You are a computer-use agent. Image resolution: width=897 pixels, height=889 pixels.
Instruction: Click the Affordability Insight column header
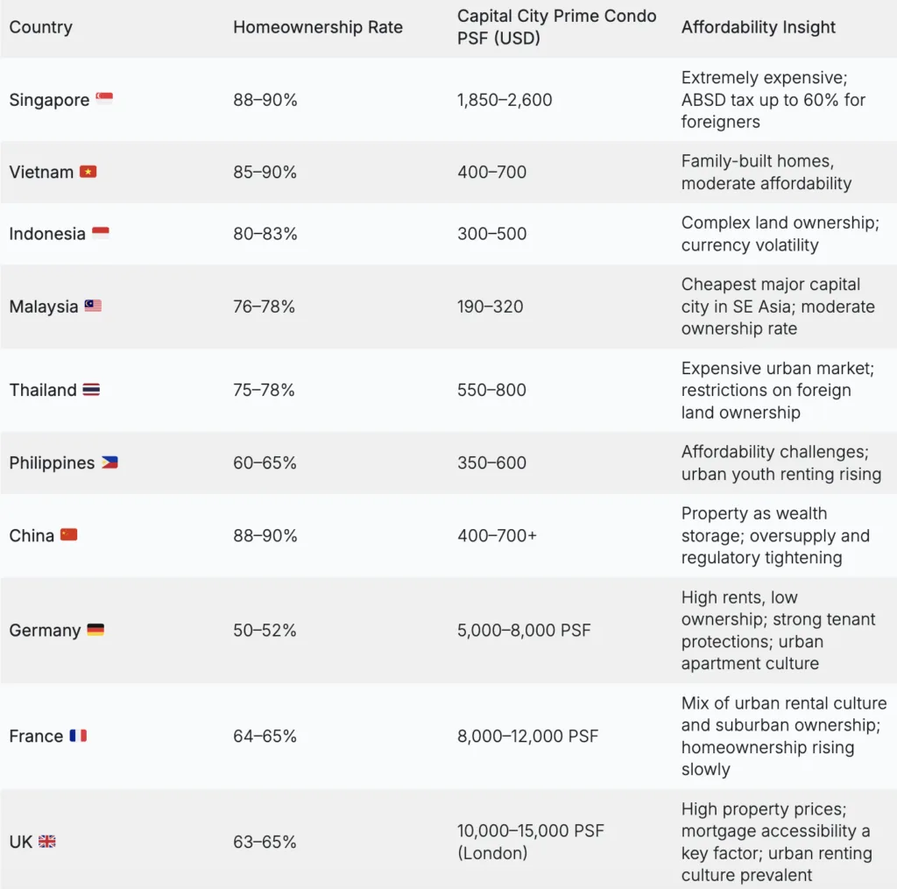tap(759, 27)
